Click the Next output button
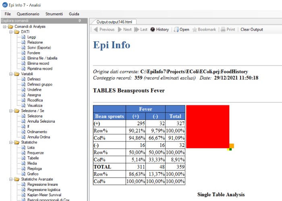This screenshot has height=201, width=282. click(x=125, y=29)
